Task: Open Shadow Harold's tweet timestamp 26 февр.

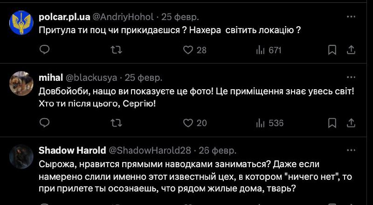Action: coord(218,150)
